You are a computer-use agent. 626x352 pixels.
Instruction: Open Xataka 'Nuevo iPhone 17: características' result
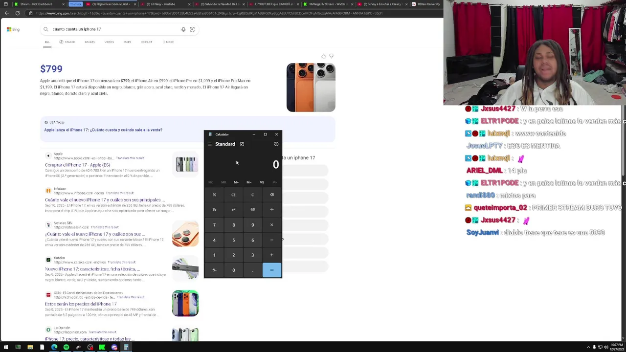[x=92, y=269]
